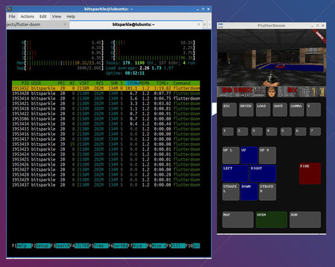Click F8 Nice + in htop footer
Image resolution: width=335 pixels, height=267 pixels.
[x=156, y=246]
